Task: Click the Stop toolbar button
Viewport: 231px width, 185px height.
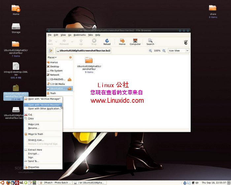Action: (x=94, y=42)
